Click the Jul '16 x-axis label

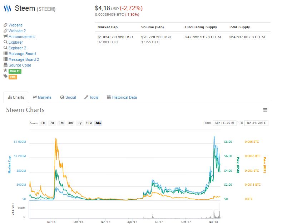(51, 222)
